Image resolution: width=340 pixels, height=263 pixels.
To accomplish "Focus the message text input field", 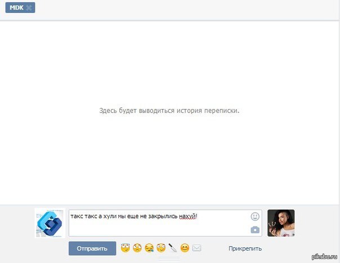I will [x=165, y=223].
